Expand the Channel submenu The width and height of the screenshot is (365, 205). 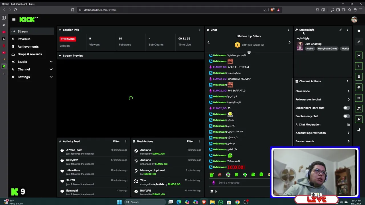point(32,69)
